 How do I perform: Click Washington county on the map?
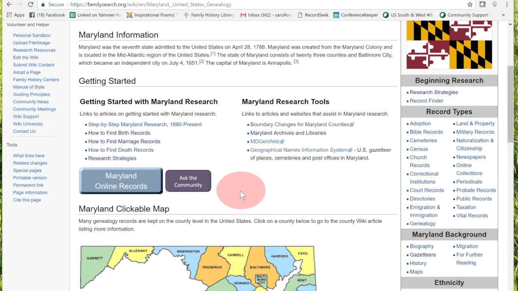point(188,251)
